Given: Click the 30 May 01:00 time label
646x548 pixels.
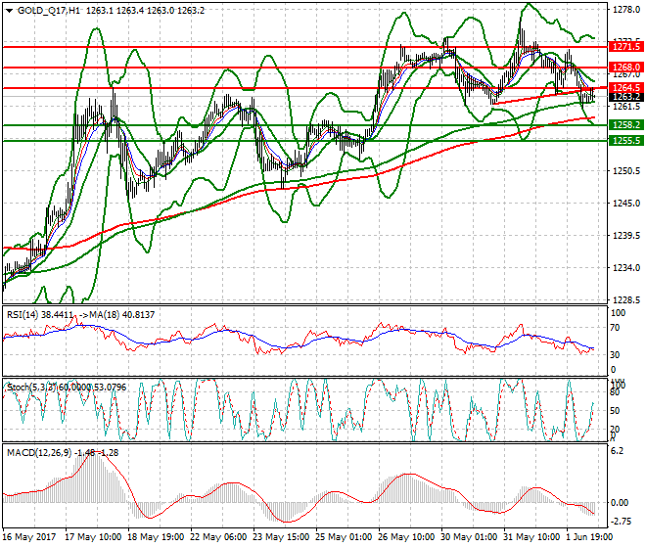Looking at the screenshot, I should [469, 537].
